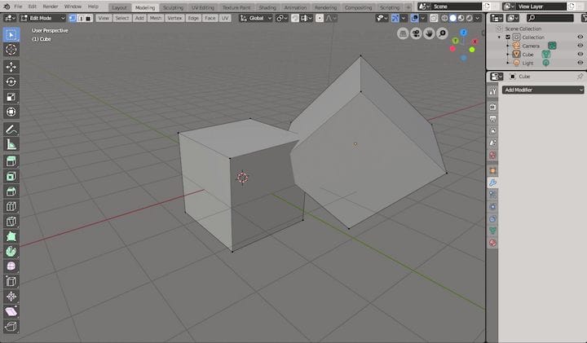Toggle perspective/orthographic grid view button

point(403,33)
